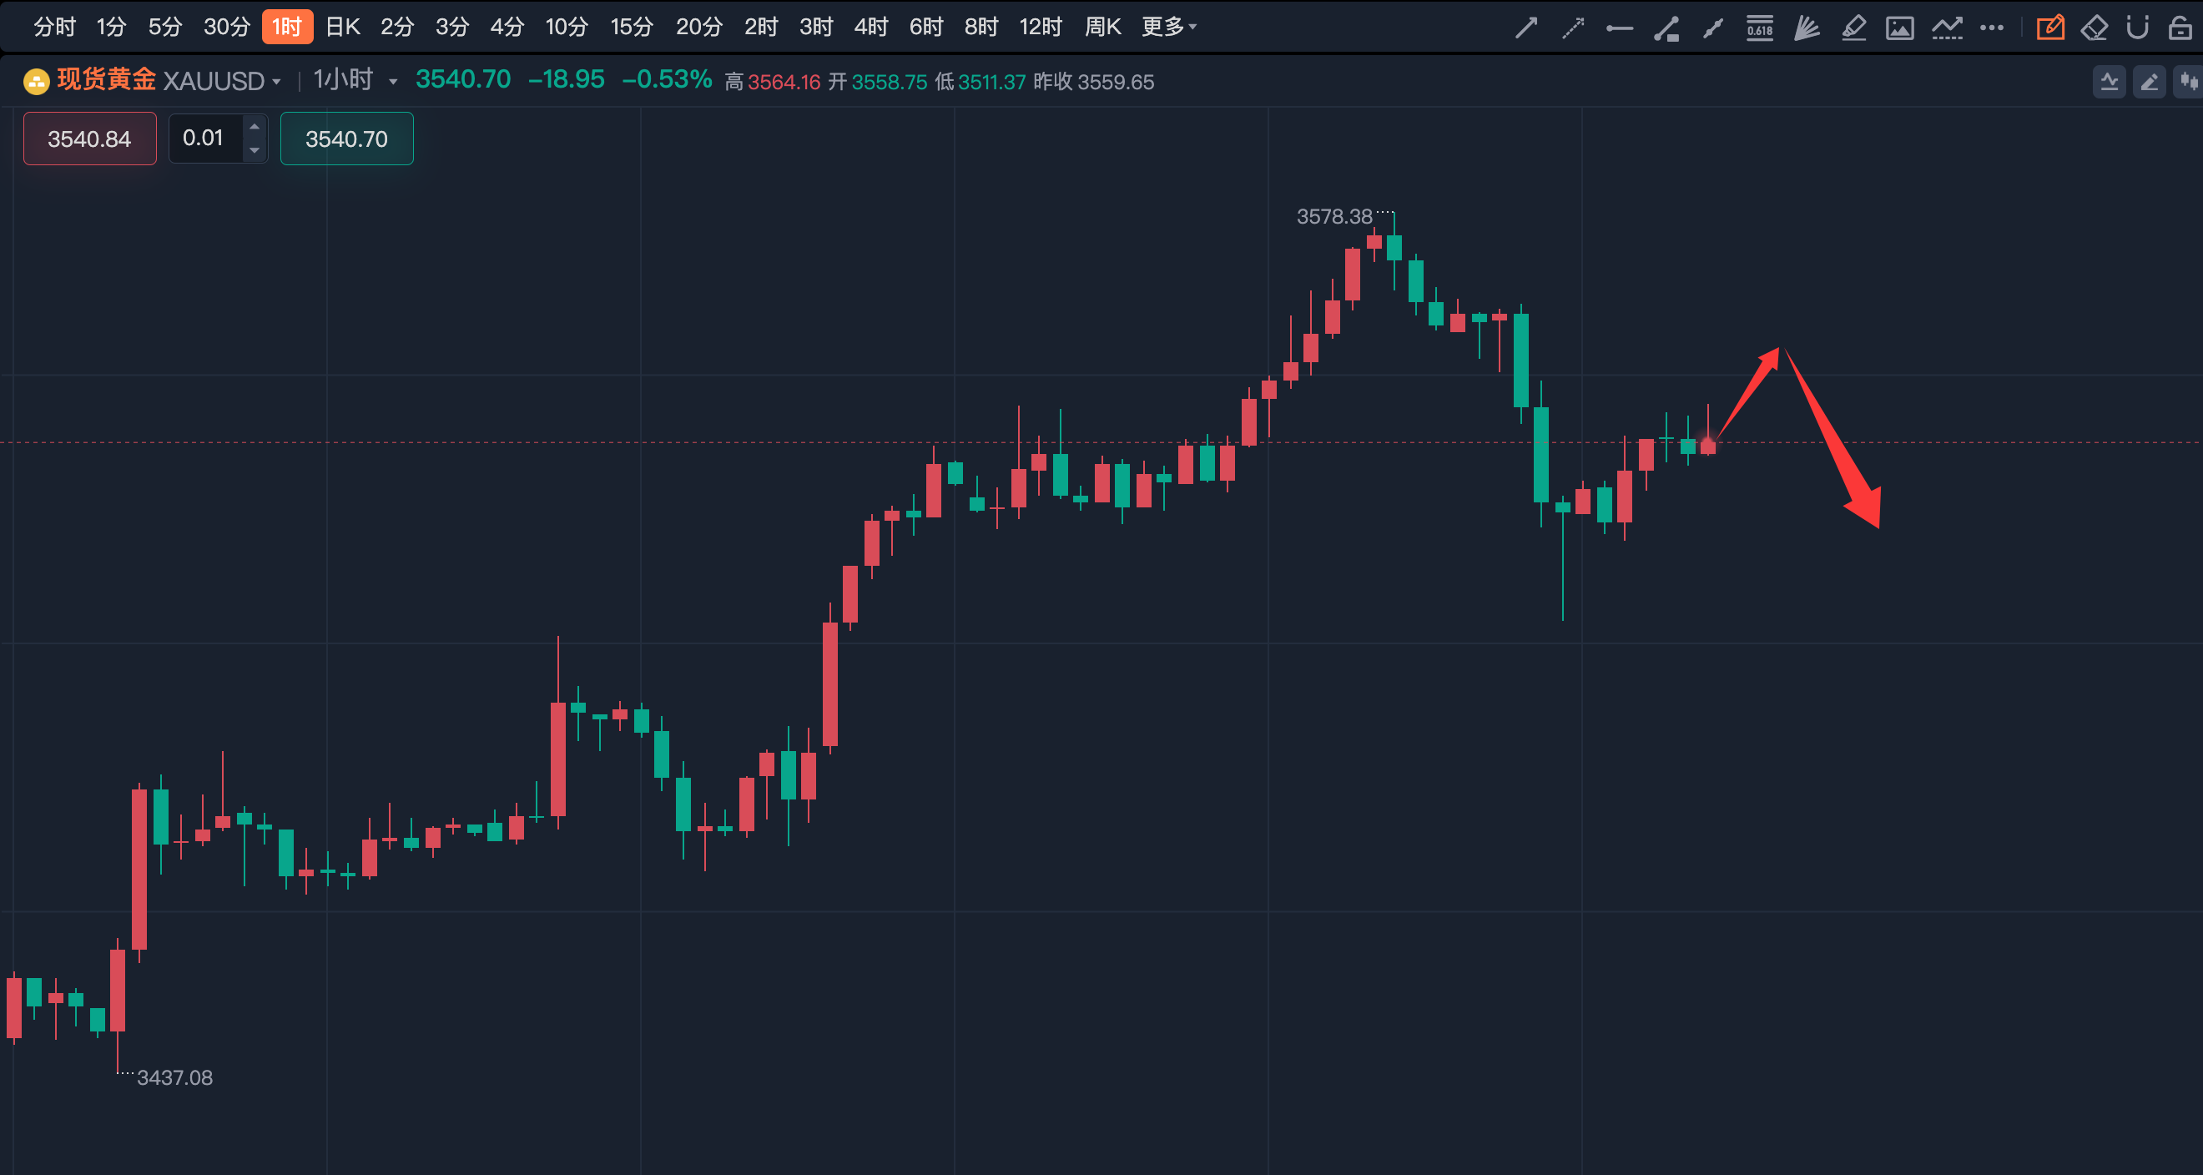Screen dimensions: 2203x1175
Task: Toggle the drawing lock icon
Action: click(x=2180, y=28)
